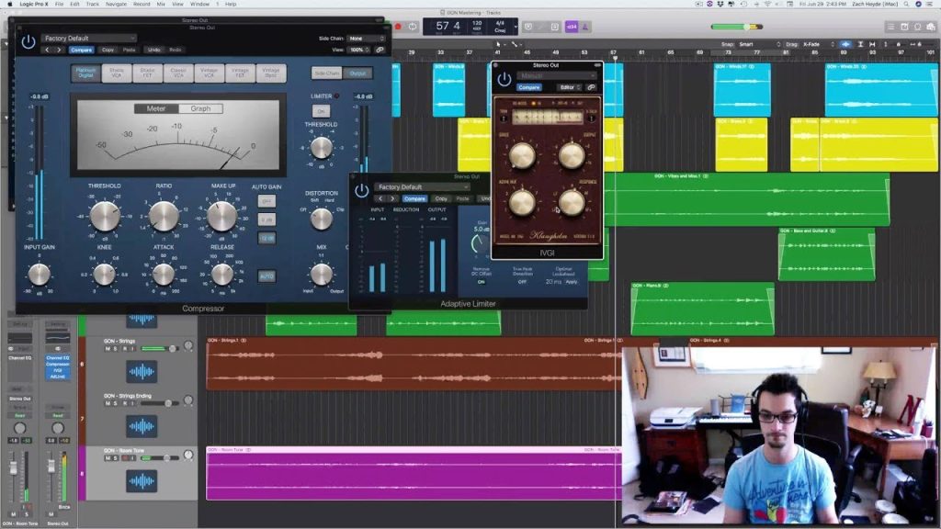Click the IVGI plugin bypass power icon
The height and width of the screenshot is (529, 941).
point(504,78)
